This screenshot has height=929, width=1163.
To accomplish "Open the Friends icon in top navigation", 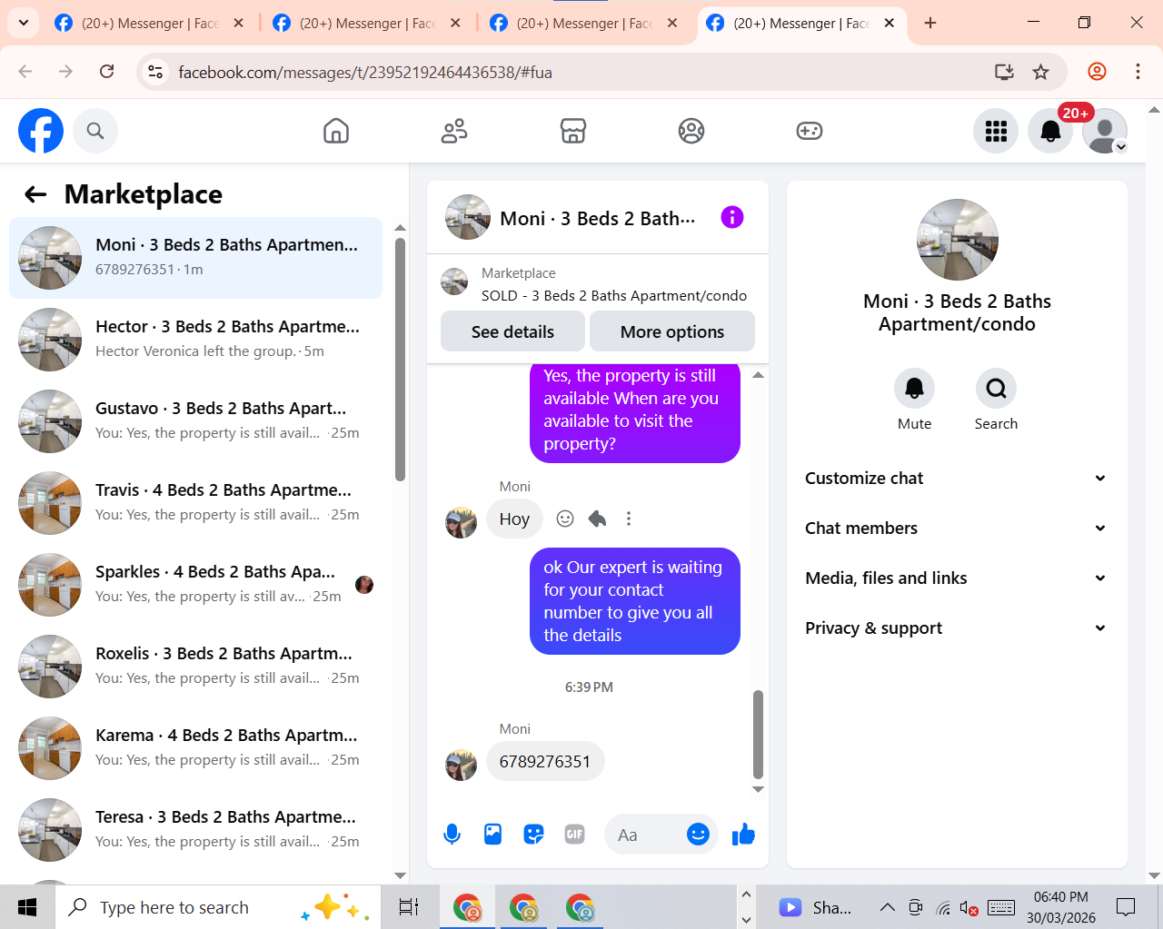I will point(454,131).
